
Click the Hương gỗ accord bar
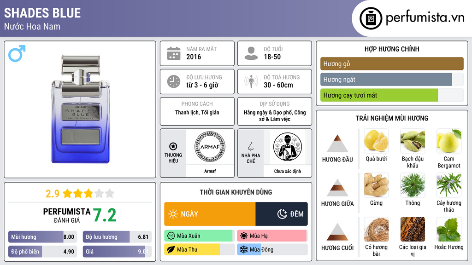[392, 63]
